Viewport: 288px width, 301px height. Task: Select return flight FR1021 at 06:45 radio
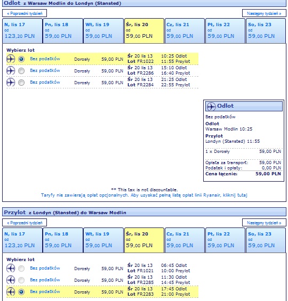point(21,269)
